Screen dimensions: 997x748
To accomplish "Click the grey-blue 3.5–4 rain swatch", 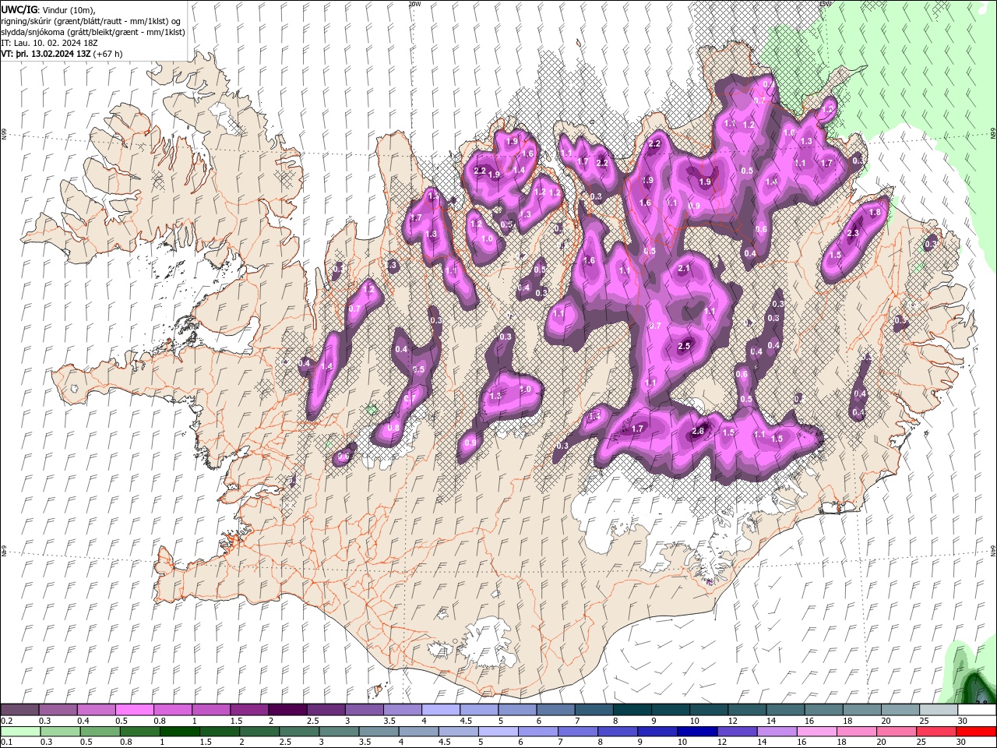I will click(379, 732).
